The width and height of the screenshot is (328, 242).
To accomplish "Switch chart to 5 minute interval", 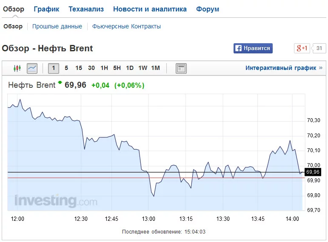I will [x=66, y=68].
